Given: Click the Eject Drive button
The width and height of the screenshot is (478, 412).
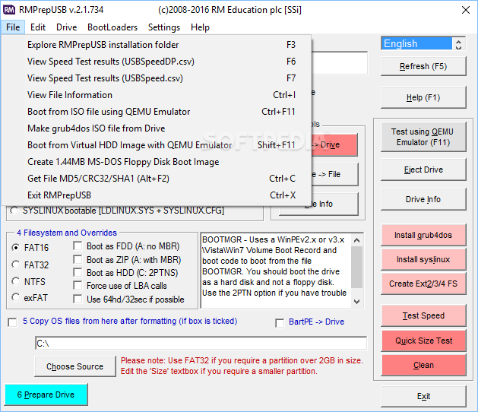Looking at the screenshot, I should [x=423, y=170].
